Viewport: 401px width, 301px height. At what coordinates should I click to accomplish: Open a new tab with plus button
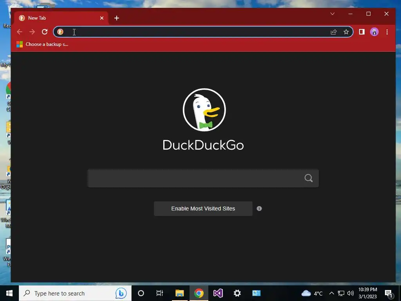click(117, 18)
